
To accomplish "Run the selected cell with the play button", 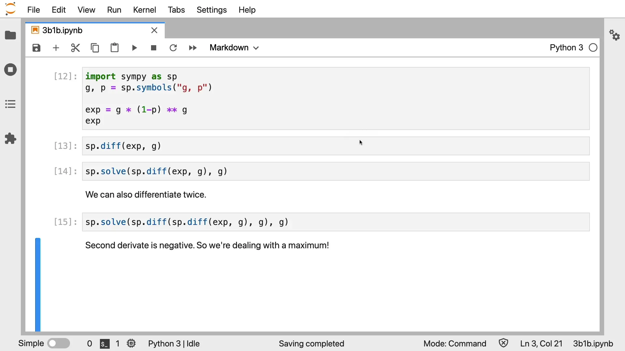I will [x=134, y=48].
